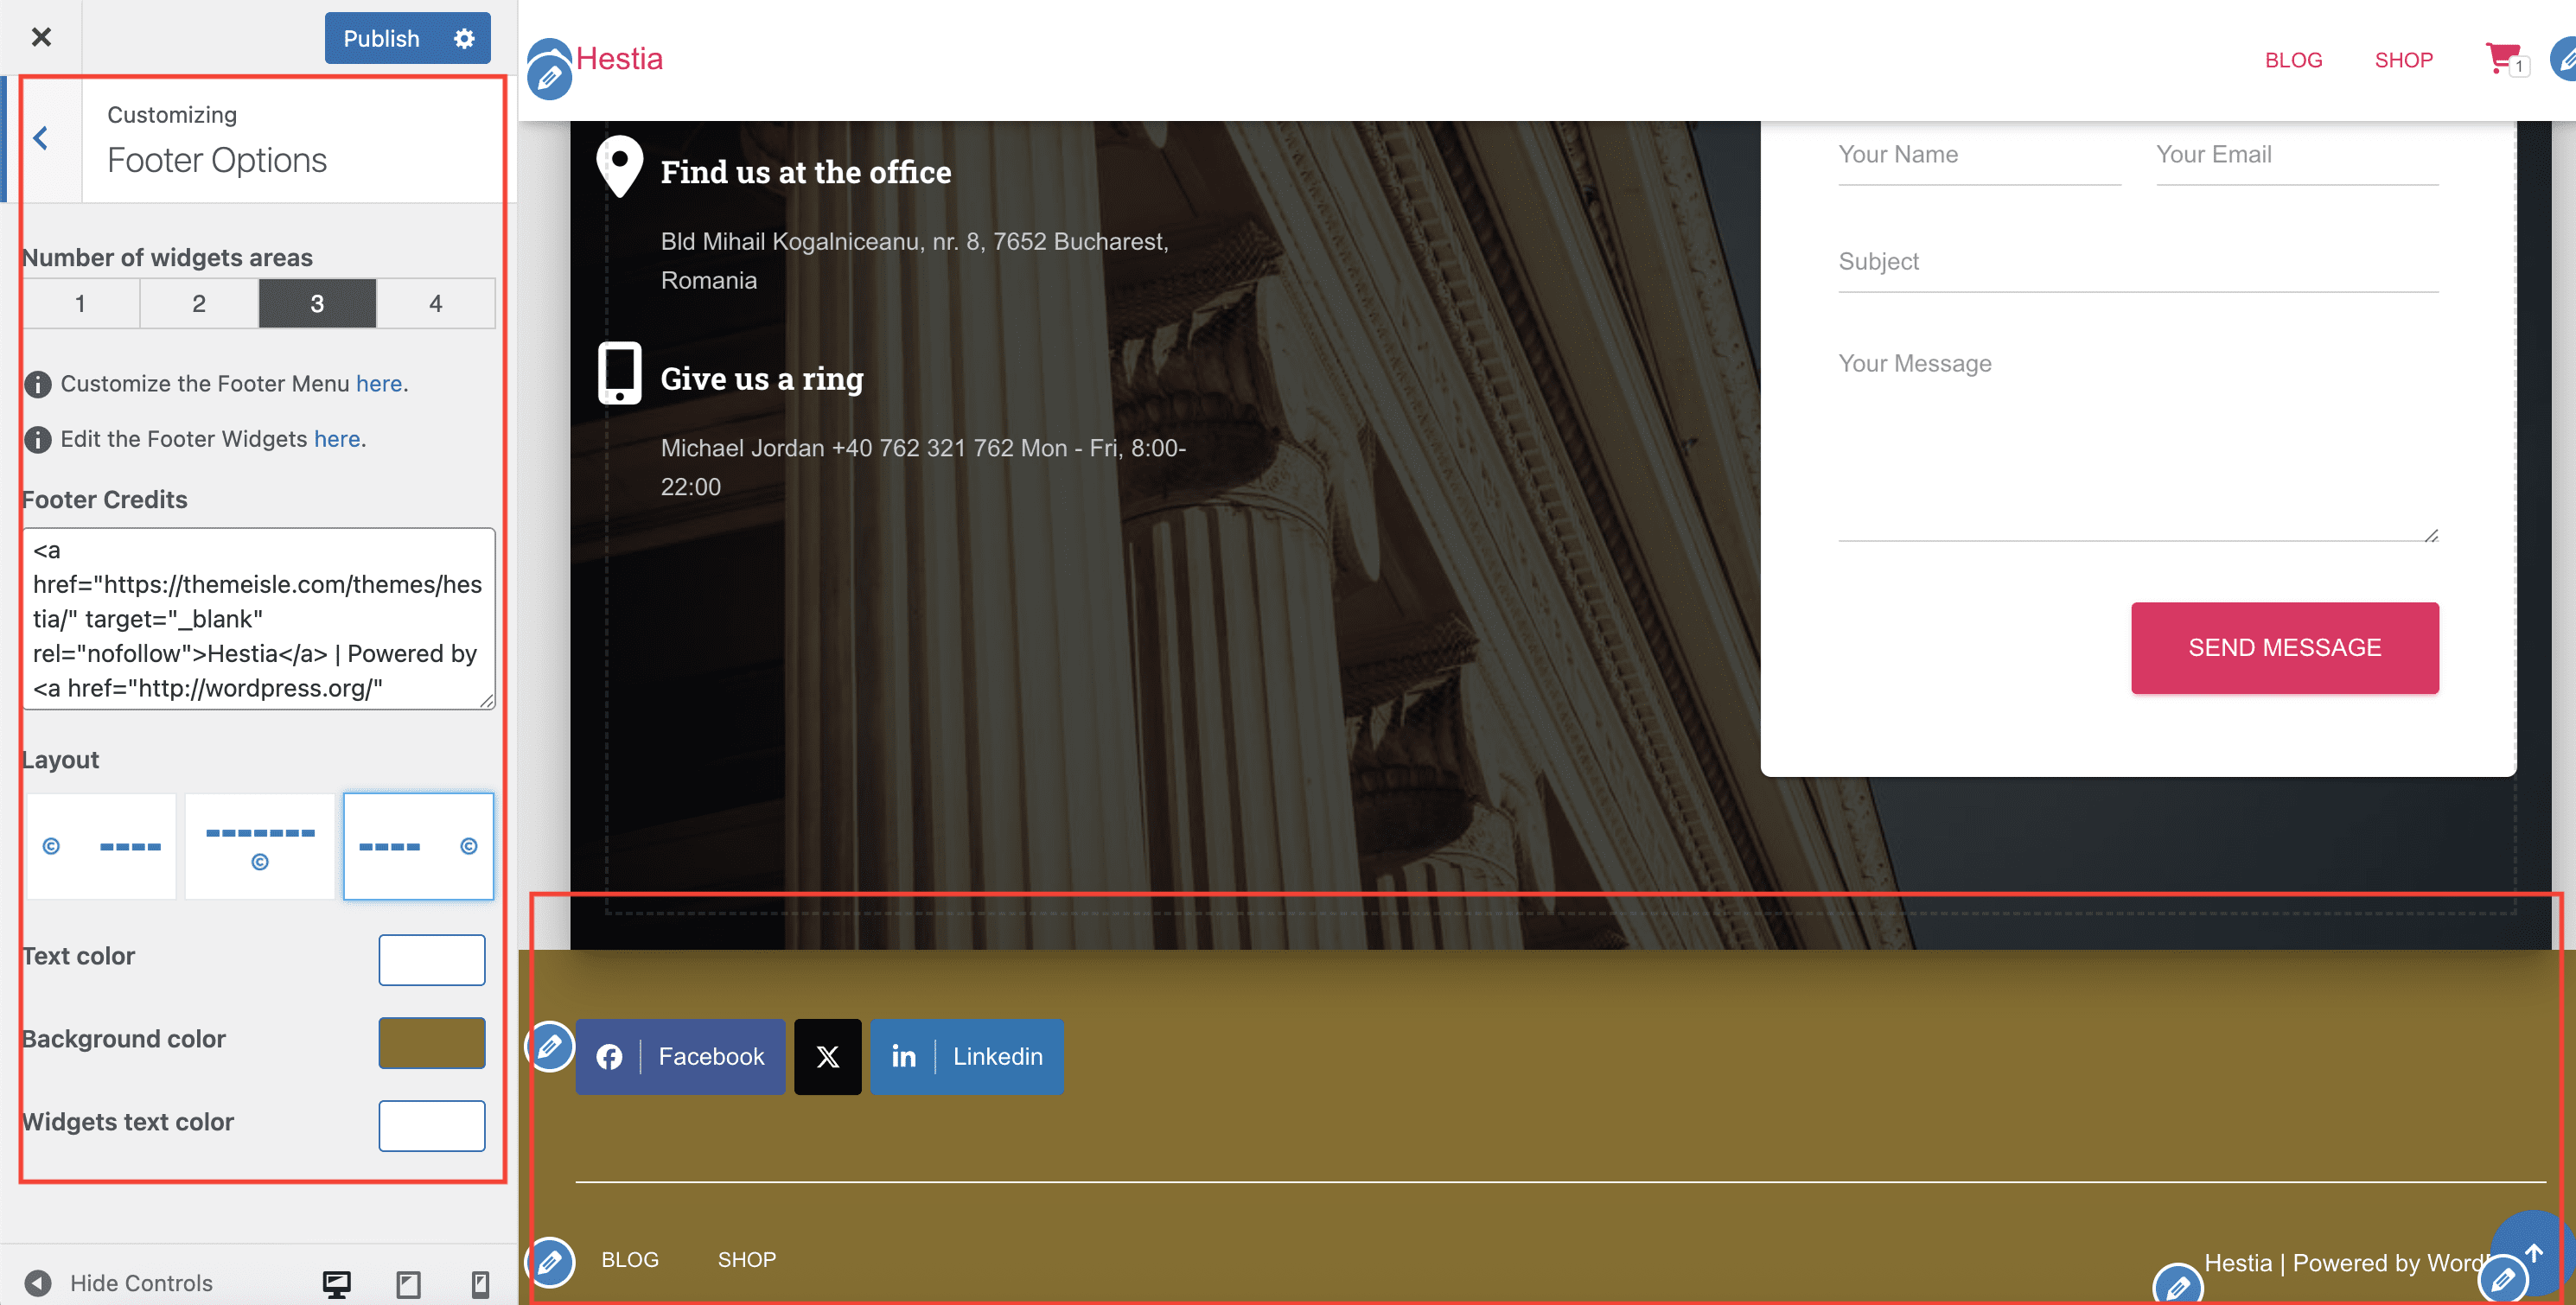Switch to mobile preview icon
Viewport: 2576px width, 1305px height.
coord(480,1284)
